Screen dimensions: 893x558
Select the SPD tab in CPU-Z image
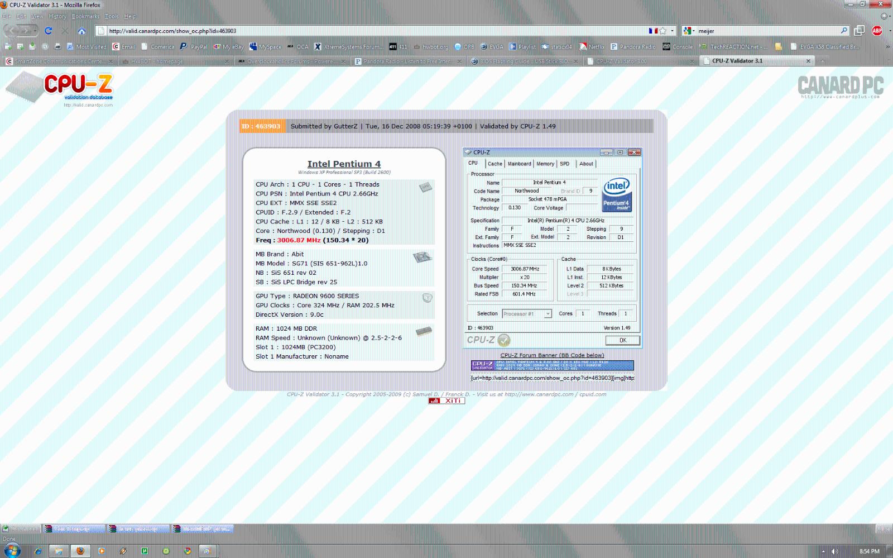(x=565, y=164)
